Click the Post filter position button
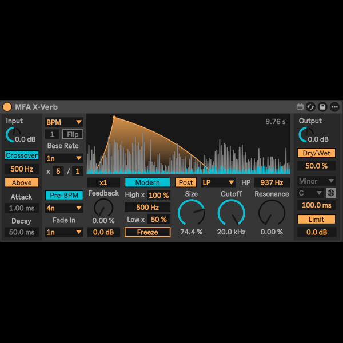The image size is (343, 343). 185,182
